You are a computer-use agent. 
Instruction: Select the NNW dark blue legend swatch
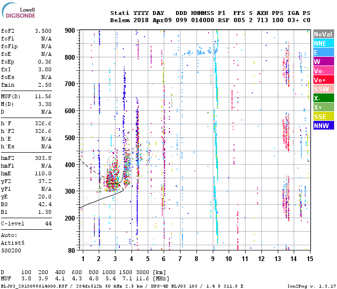[324, 126]
